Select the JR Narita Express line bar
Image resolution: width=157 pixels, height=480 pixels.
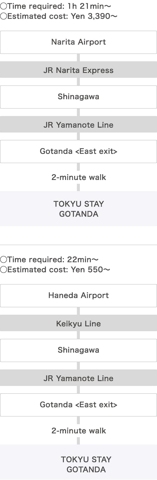[78, 70]
